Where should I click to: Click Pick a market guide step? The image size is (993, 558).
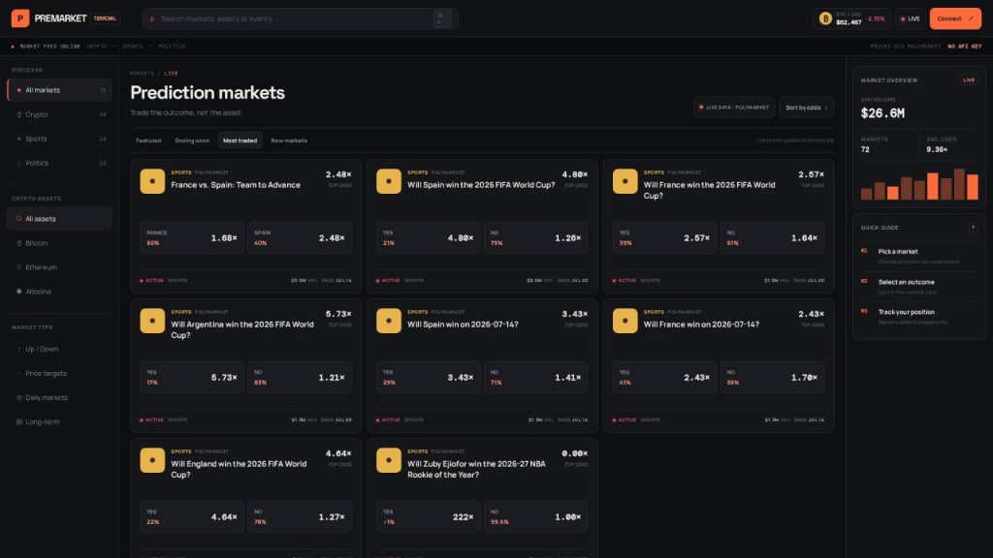(x=919, y=256)
